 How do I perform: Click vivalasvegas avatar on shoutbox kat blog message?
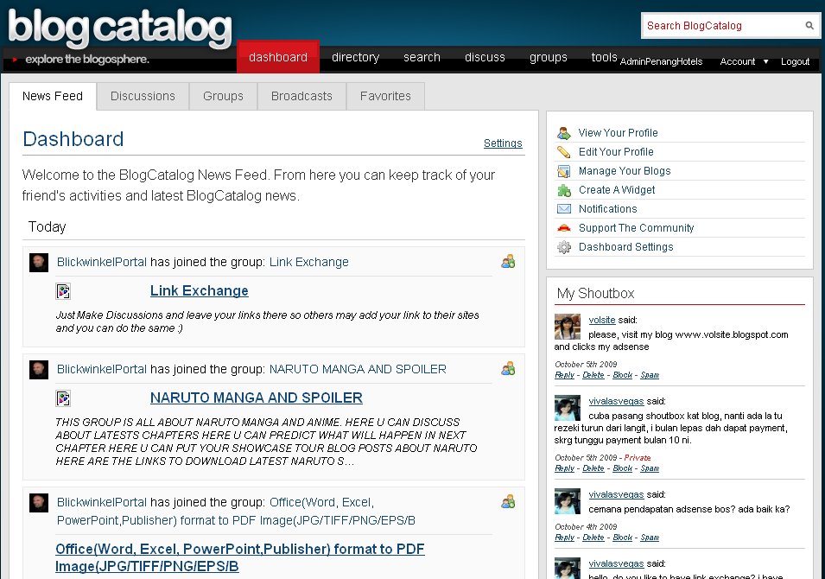tap(568, 408)
